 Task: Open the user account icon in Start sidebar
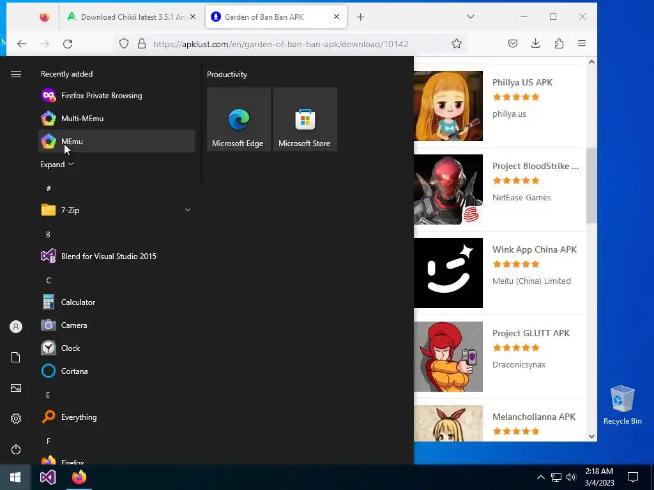point(16,327)
